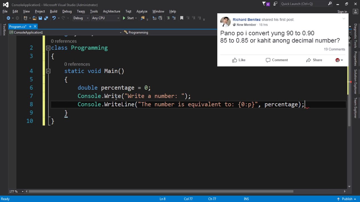Click the editor horizontal scrollbar

tap(186, 191)
